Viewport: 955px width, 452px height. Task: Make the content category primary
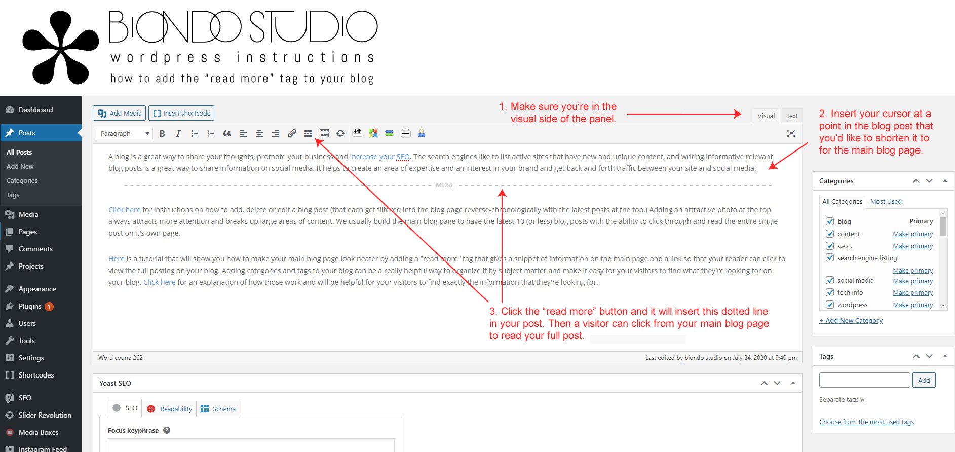coord(912,234)
